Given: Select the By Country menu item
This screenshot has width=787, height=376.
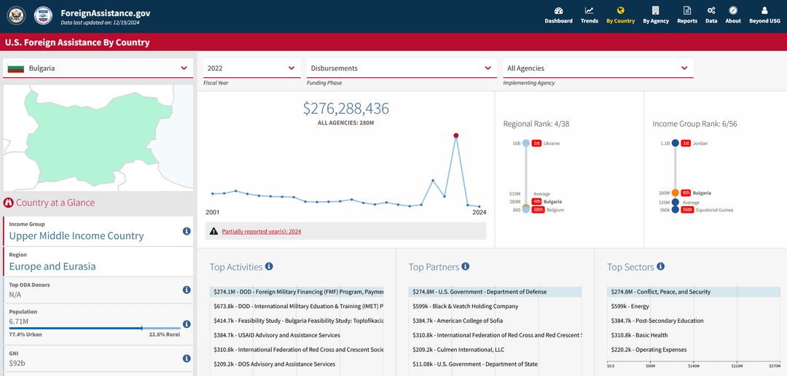Looking at the screenshot, I should click(x=620, y=15).
